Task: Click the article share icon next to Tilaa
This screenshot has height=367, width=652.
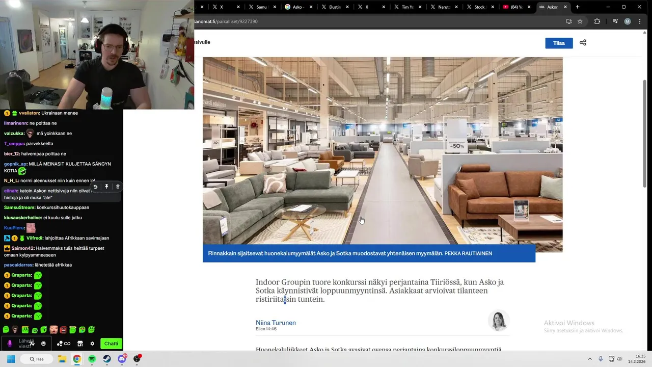Action: pyautogui.click(x=583, y=43)
